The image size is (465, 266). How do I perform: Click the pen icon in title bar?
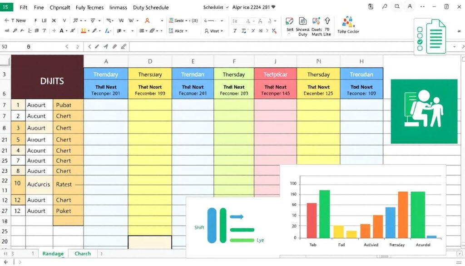[x=385, y=6]
